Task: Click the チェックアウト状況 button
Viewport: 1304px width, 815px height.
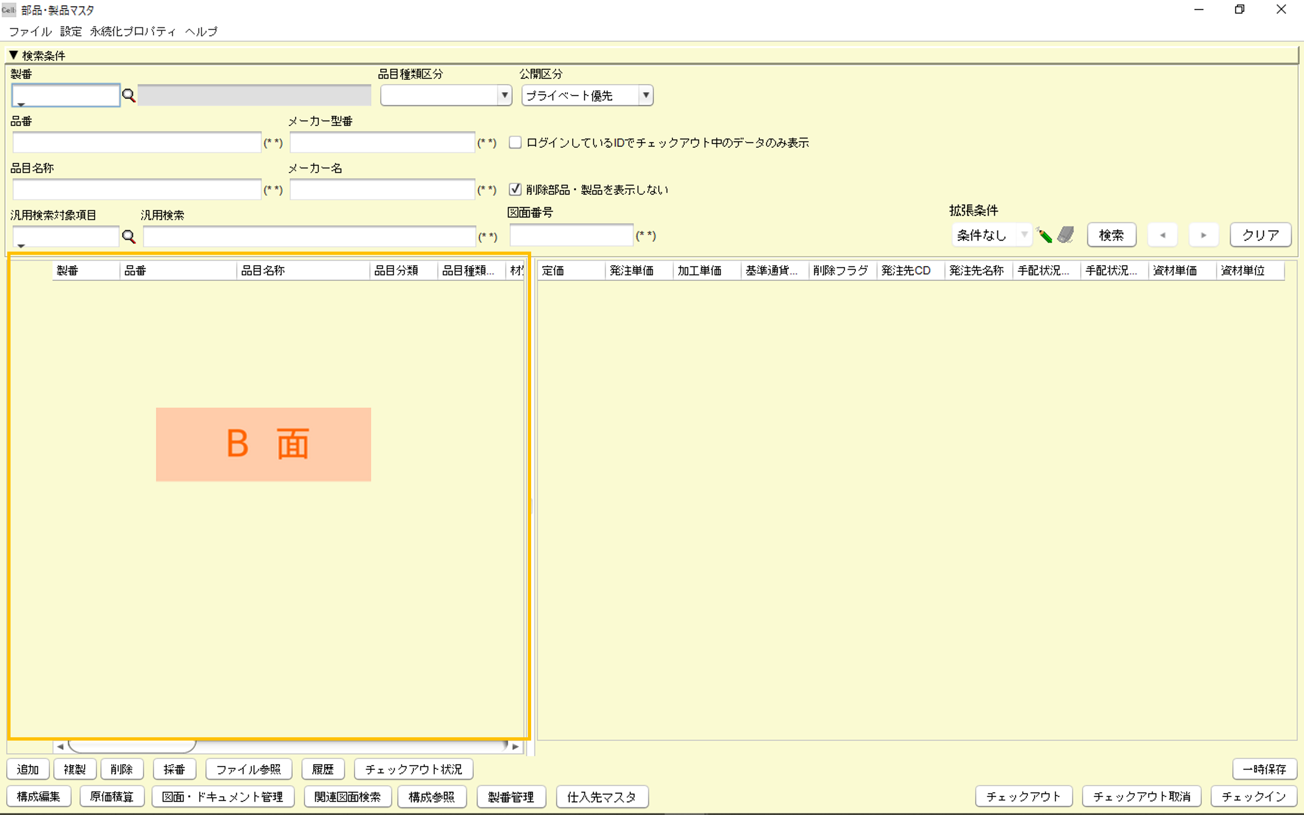Action: [414, 769]
